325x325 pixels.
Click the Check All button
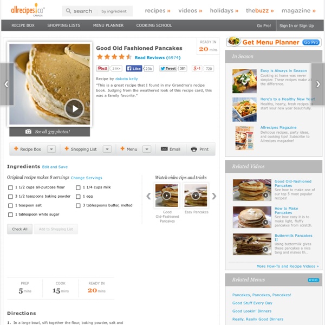(19, 229)
